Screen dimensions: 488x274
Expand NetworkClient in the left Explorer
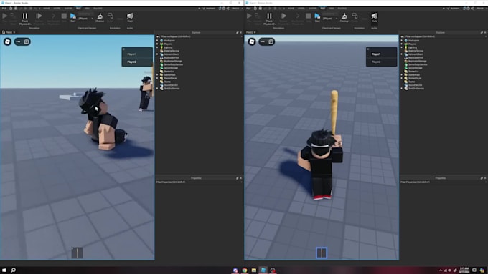(157, 54)
